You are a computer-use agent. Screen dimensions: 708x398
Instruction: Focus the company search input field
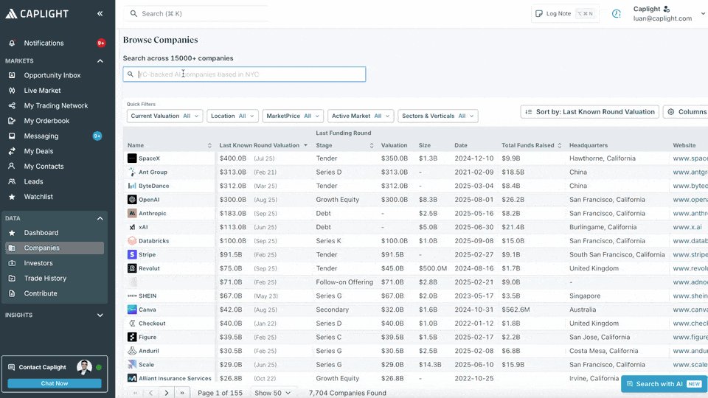244,74
